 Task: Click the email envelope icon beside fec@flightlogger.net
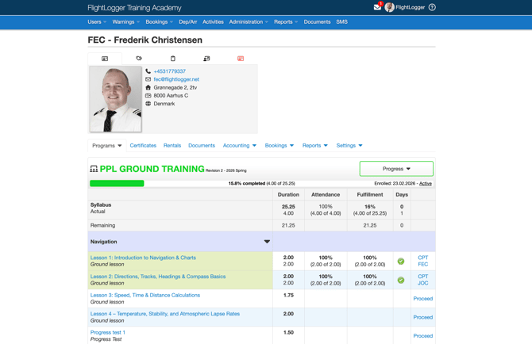click(x=148, y=79)
